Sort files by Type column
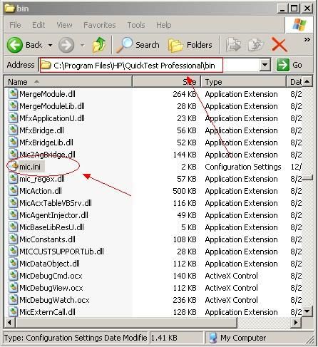Viewport: 318px width, 347px height. click(244, 82)
